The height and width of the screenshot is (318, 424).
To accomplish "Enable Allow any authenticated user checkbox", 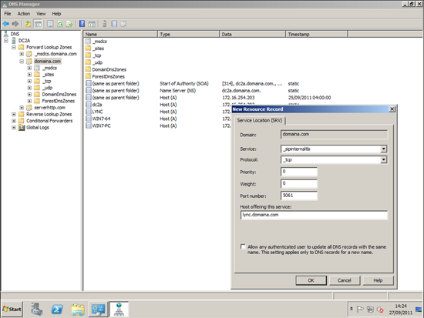I will [243, 246].
